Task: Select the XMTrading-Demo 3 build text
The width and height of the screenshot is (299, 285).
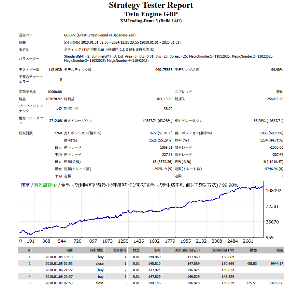Action: click(151, 21)
